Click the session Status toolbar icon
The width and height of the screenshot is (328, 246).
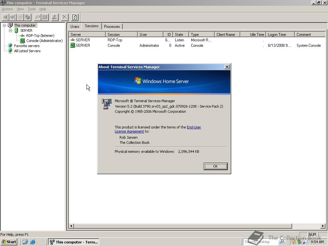point(45,17)
